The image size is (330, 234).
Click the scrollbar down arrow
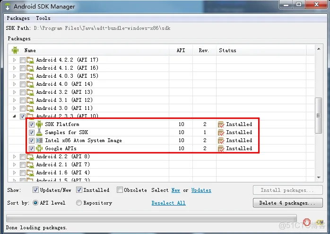pos(319,178)
